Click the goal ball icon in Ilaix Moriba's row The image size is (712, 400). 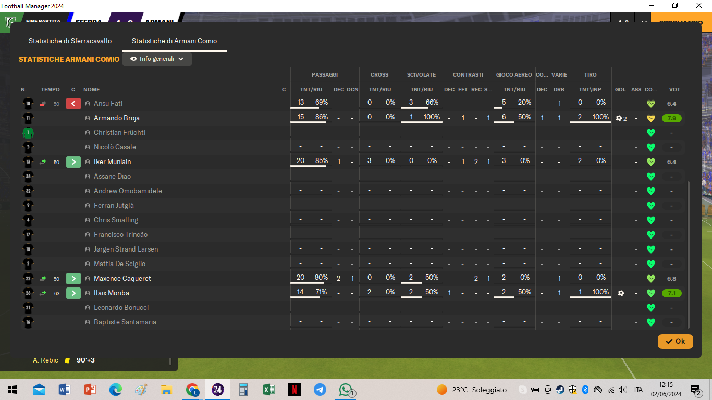point(621,293)
